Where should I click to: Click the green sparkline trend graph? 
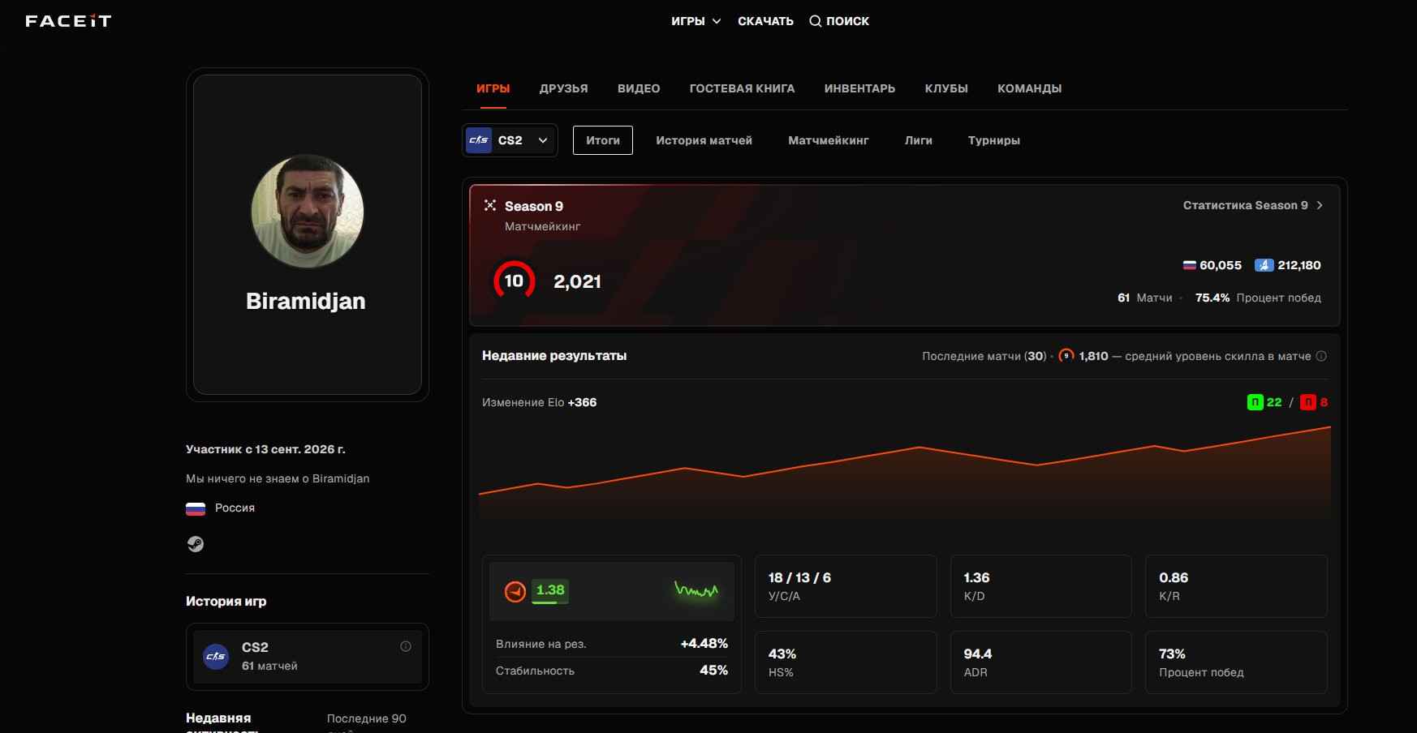[696, 589]
